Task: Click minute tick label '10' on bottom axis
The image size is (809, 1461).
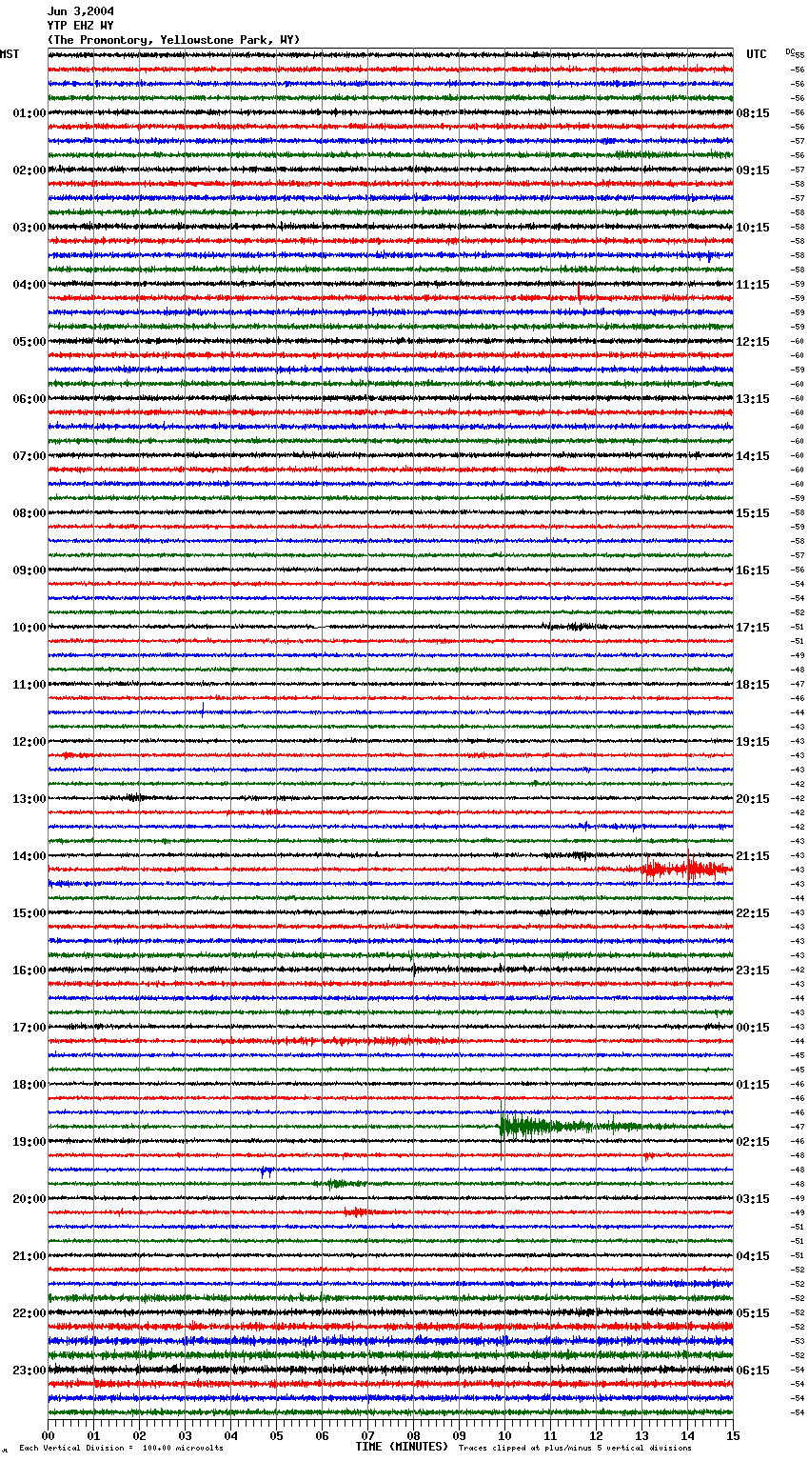Action: pyautogui.click(x=504, y=1435)
